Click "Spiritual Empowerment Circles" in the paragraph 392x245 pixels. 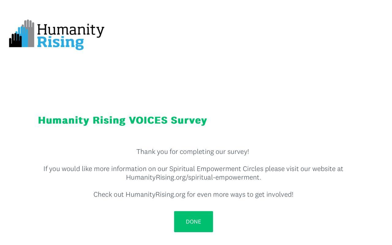pos(216,169)
